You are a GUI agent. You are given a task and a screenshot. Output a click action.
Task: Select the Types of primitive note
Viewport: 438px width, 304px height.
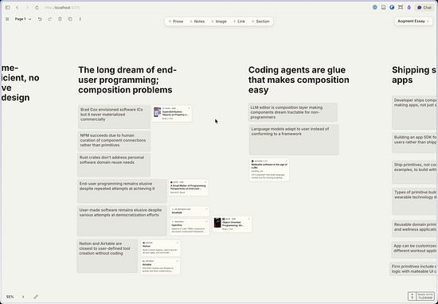[x=415, y=201]
